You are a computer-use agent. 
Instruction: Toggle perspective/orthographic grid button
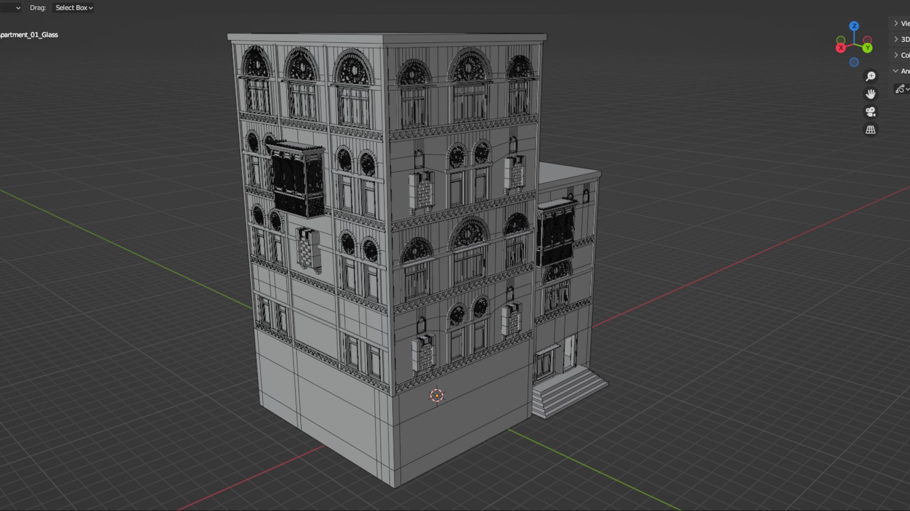coord(871,130)
